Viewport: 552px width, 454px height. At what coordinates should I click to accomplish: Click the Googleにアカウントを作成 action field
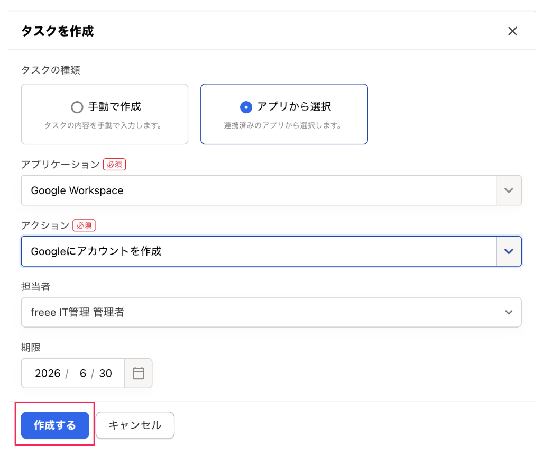pyautogui.click(x=259, y=251)
